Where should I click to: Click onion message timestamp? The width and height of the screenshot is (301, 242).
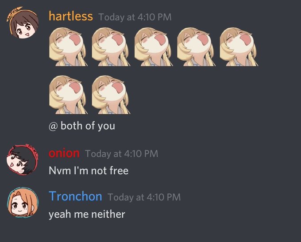122,154
